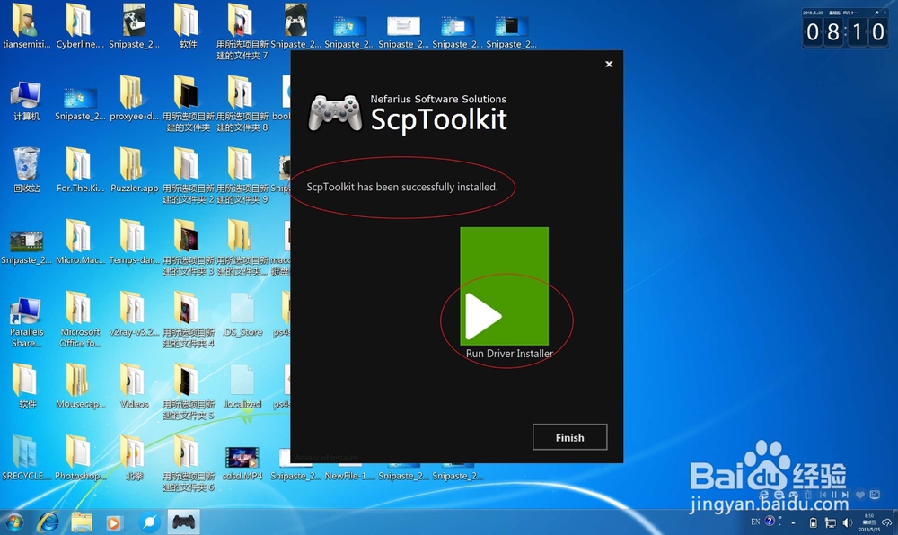Screen dimensions: 898x535
Task: Open the Parallels Shared Folders shortcut
Action: (26, 322)
